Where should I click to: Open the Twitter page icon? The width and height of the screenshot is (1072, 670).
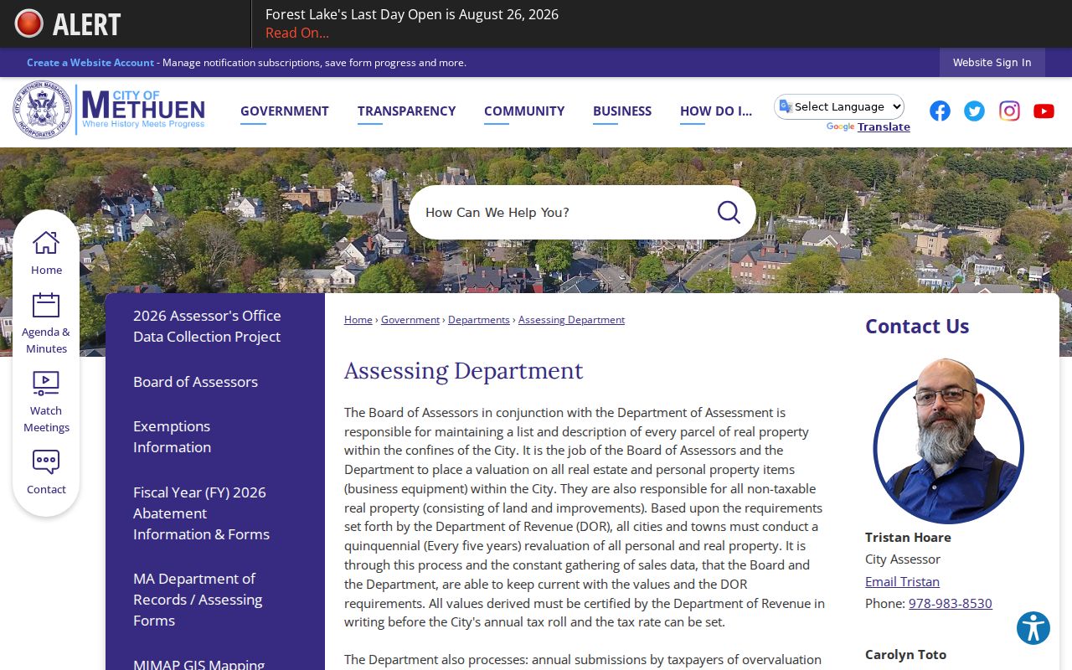tap(974, 111)
